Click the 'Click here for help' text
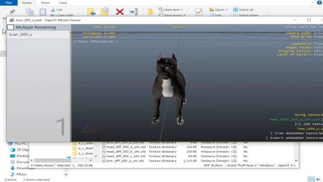Screen dimensions: 323x182 pos(304,27)
